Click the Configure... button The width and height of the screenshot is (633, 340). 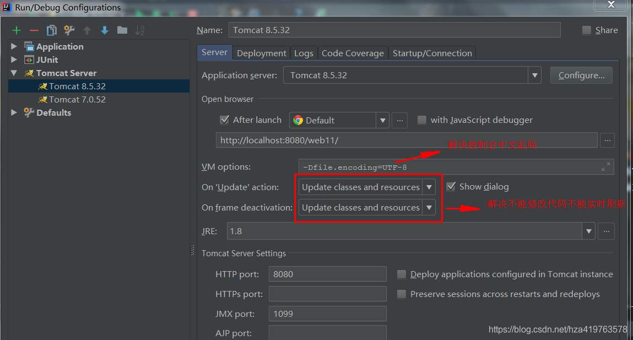pos(581,75)
